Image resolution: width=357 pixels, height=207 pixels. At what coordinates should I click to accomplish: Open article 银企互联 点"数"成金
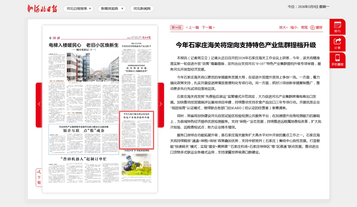click(84, 131)
